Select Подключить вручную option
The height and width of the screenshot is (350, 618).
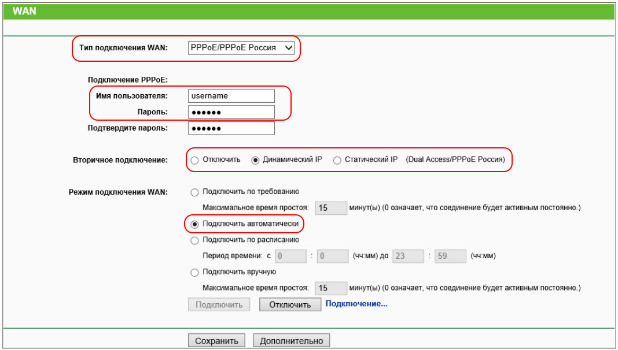click(194, 273)
